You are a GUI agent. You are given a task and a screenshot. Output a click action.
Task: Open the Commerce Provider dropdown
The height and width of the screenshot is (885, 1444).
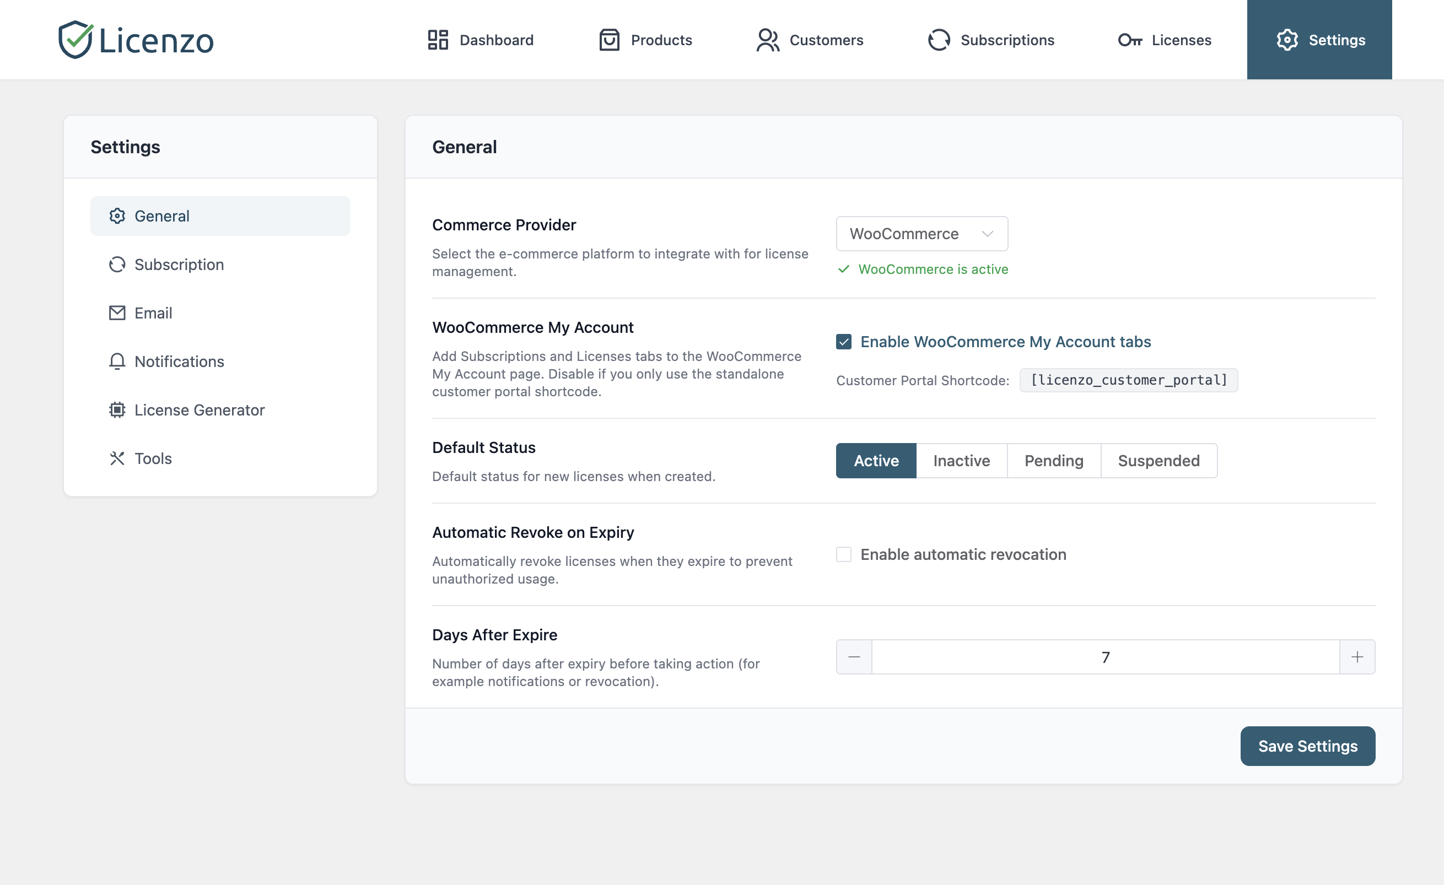tap(922, 233)
